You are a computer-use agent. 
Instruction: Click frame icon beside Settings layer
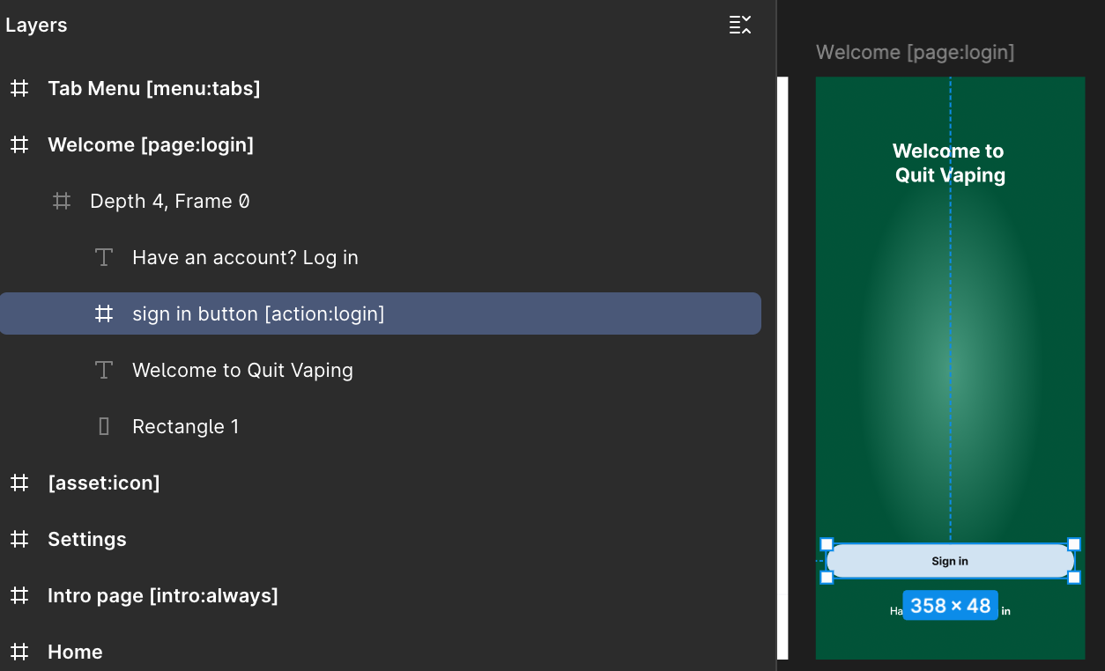(19, 539)
